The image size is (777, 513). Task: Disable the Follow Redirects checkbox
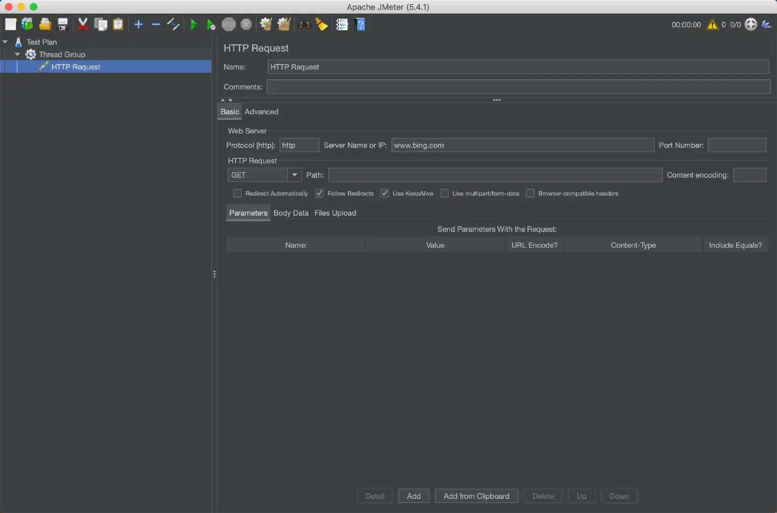319,193
